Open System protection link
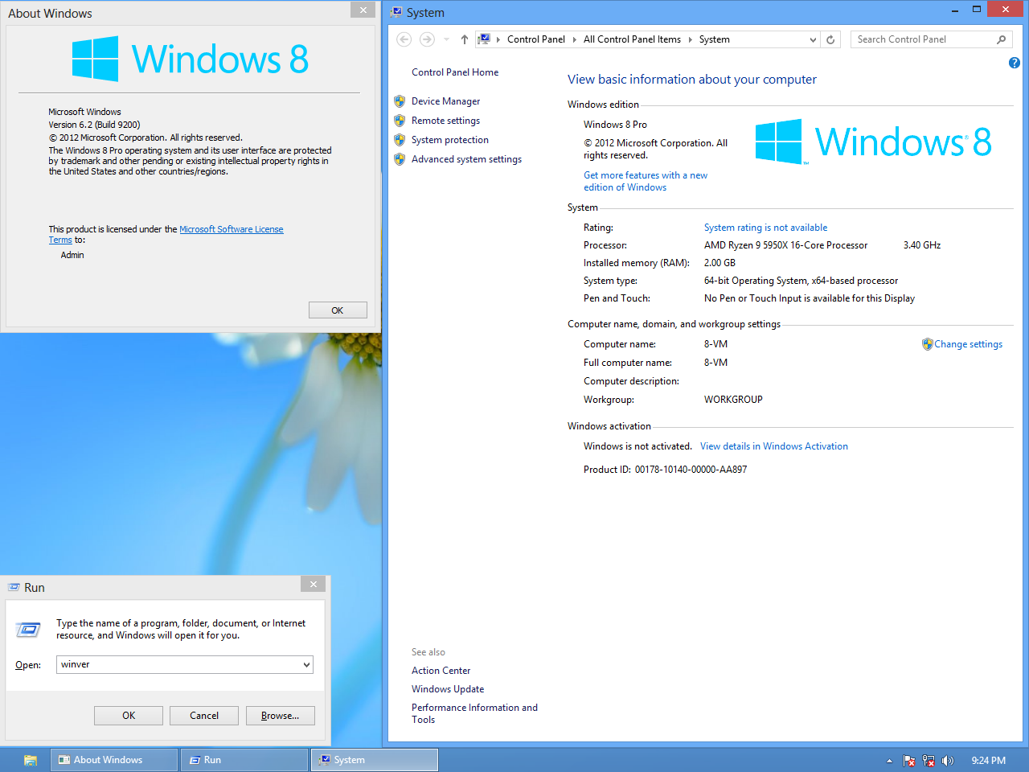1029x772 pixels. click(449, 140)
